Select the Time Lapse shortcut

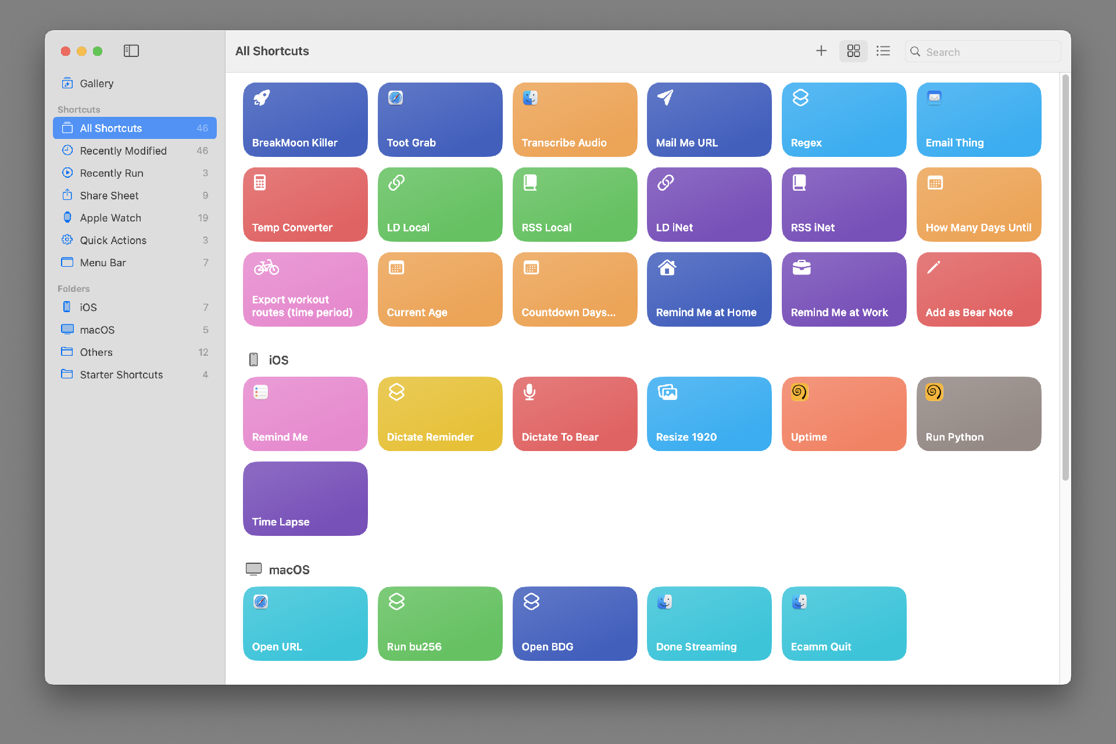pyautogui.click(x=305, y=498)
